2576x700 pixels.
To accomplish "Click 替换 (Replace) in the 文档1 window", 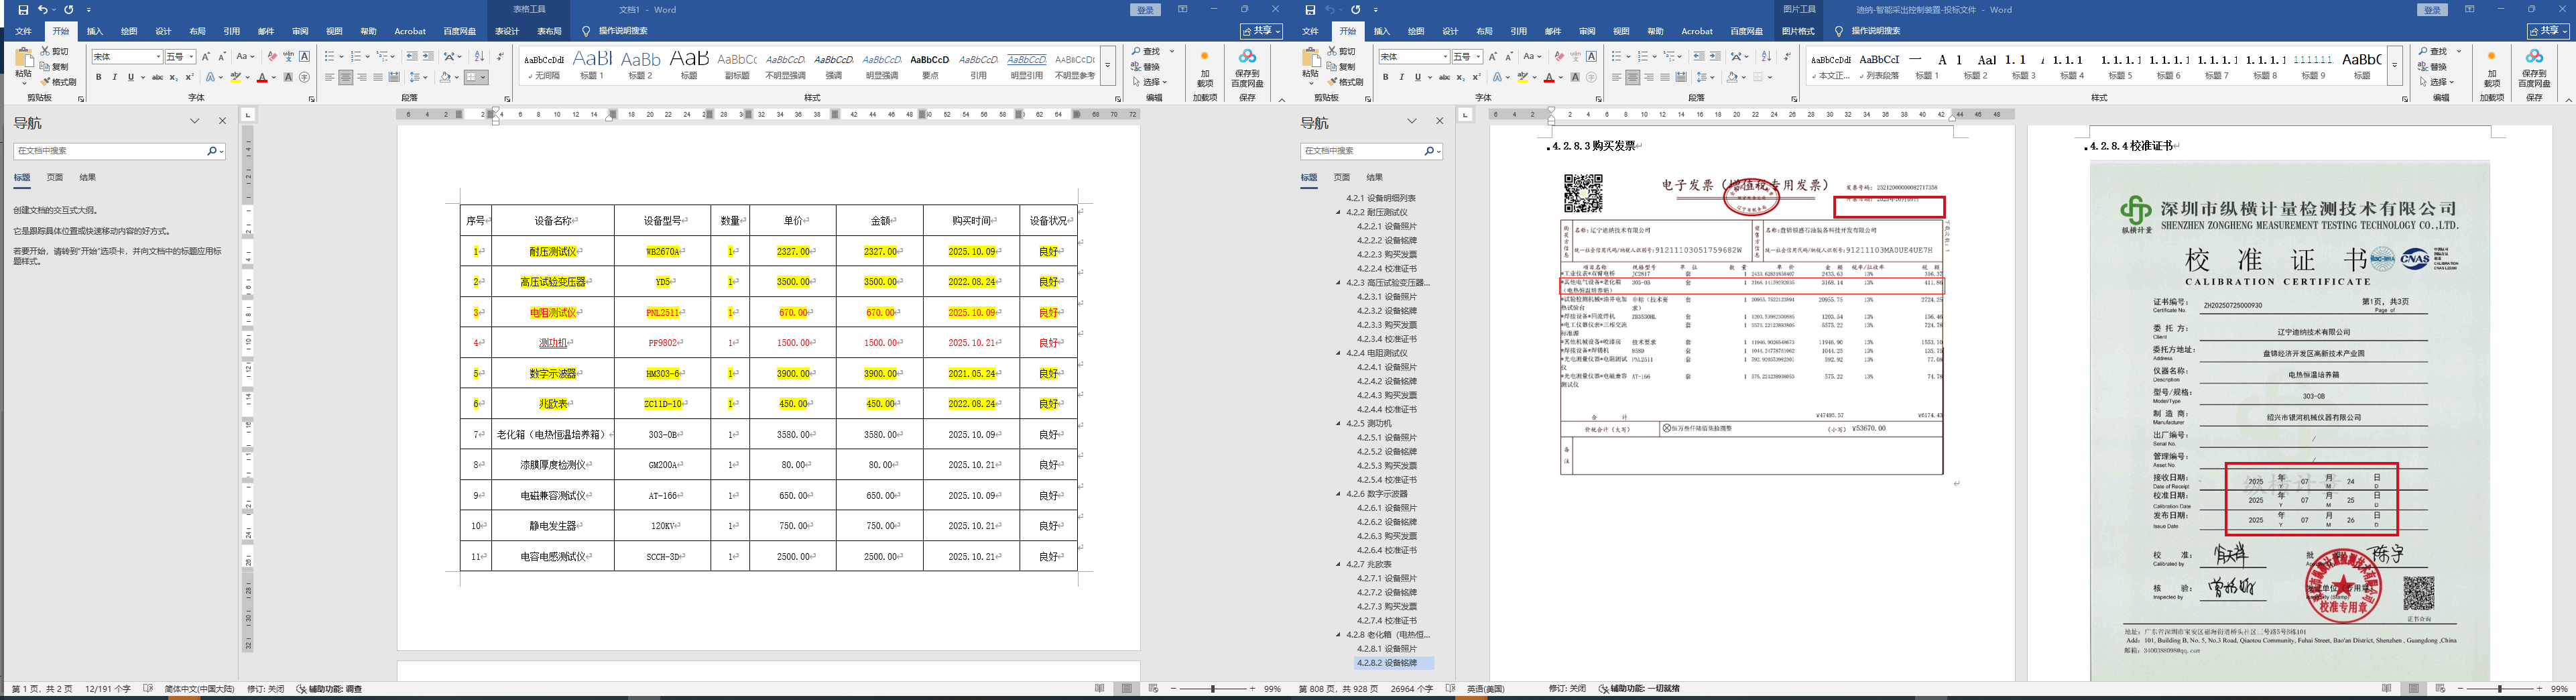I will pyautogui.click(x=1146, y=67).
